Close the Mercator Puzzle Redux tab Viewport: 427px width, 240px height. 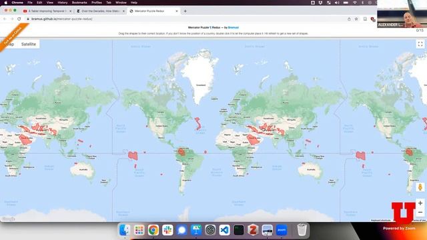tap(177, 11)
